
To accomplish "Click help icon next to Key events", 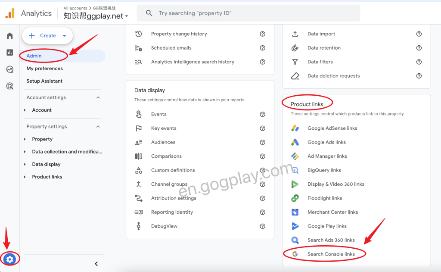I will tap(262, 128).
